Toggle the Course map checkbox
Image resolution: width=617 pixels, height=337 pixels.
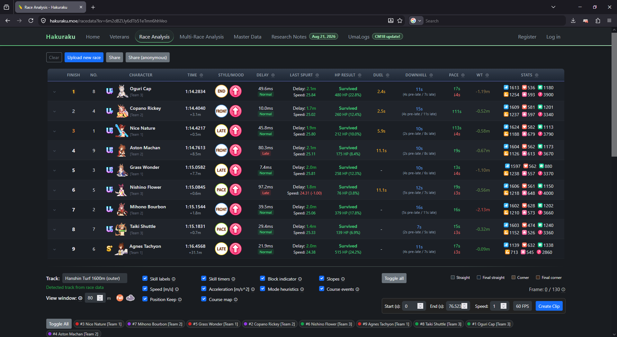point(204,299)
